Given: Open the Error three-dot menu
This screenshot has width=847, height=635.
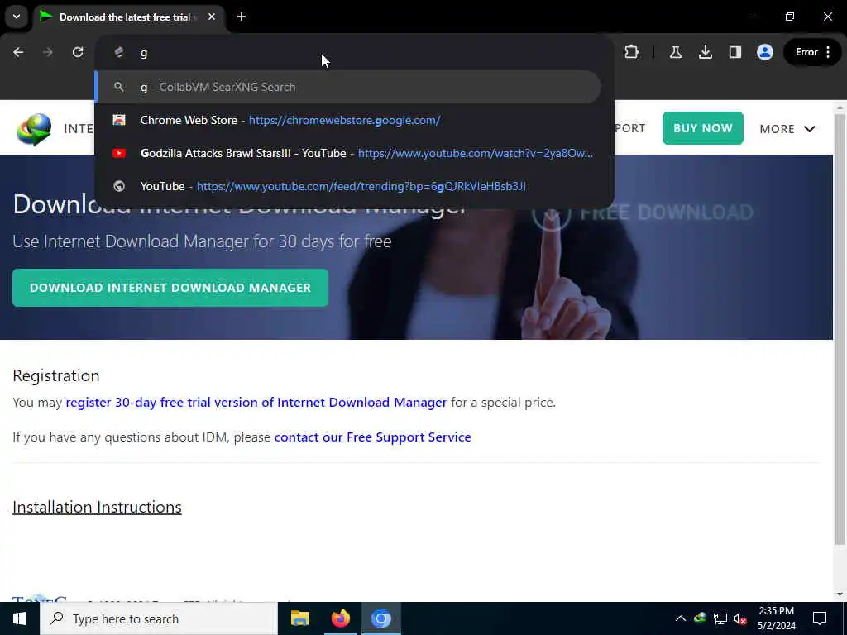Looking at the screenshot, I should pos(812,52).
